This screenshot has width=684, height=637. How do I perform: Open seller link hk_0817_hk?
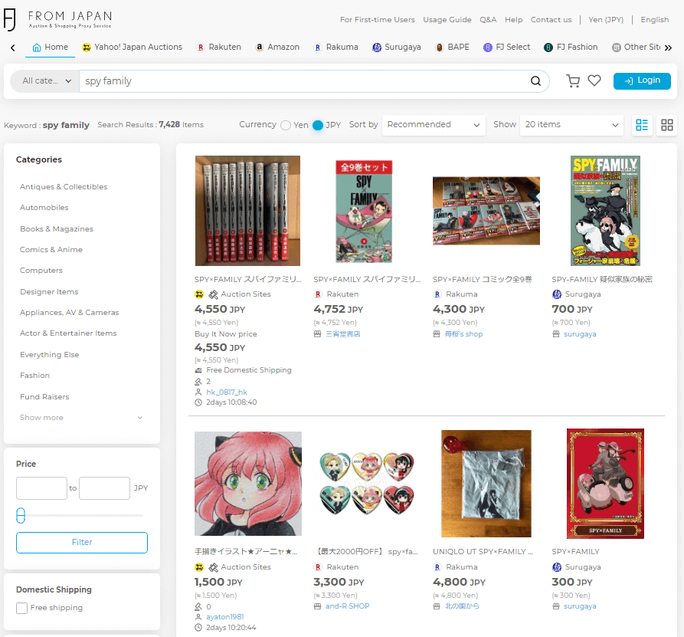coord(227,392)
